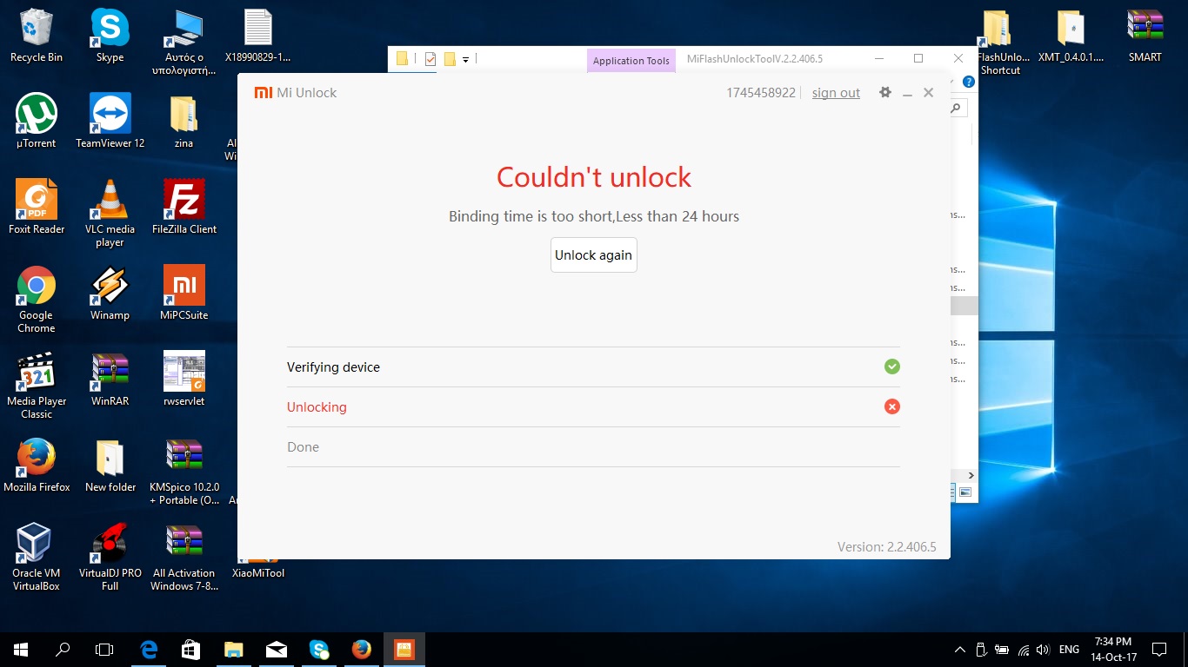The height and width of the screenshot is (667, 1188).
Task: Open TeamViewer 12 shortcut
Action: pyautogui.click(x=110, y=120)
